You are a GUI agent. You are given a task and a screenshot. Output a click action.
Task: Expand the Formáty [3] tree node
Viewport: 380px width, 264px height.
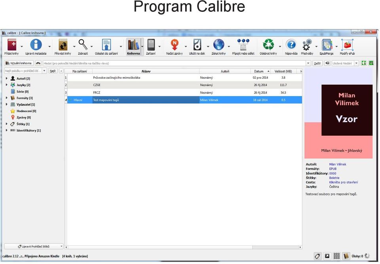7,98
